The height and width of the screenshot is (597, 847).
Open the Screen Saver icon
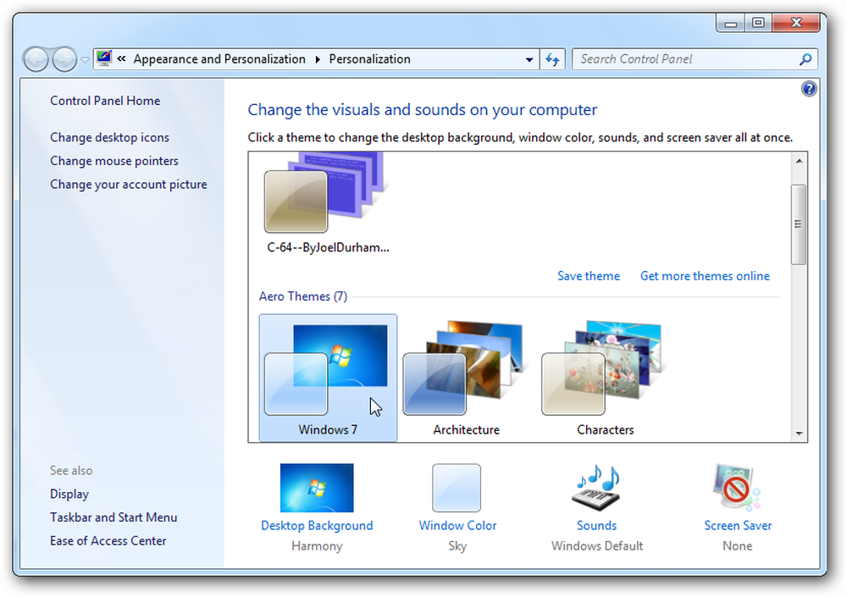coord(737,487)
